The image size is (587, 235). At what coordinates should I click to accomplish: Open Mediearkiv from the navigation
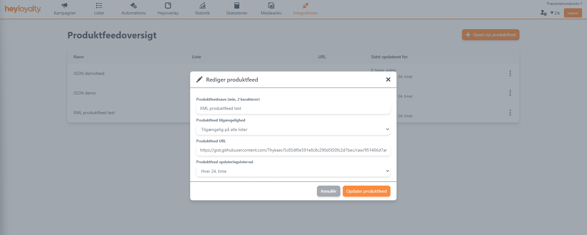pos(271,5)
